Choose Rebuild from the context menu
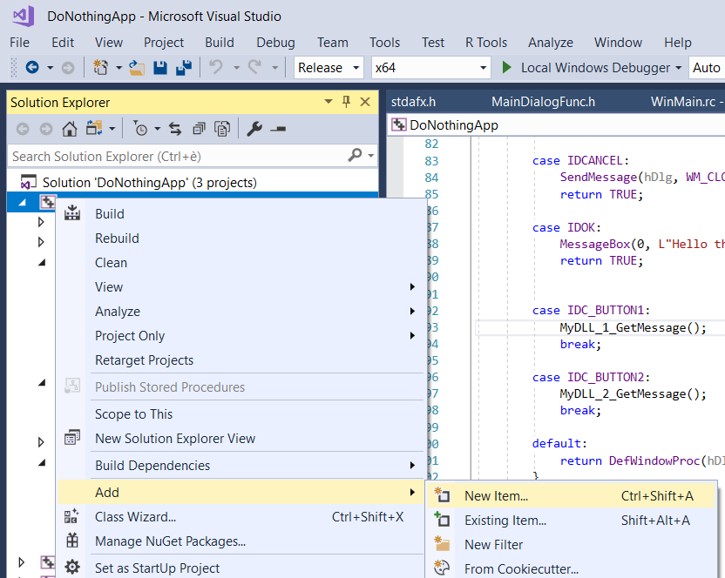The width and height of the screenshot is (725, 578). pos(241,238)
